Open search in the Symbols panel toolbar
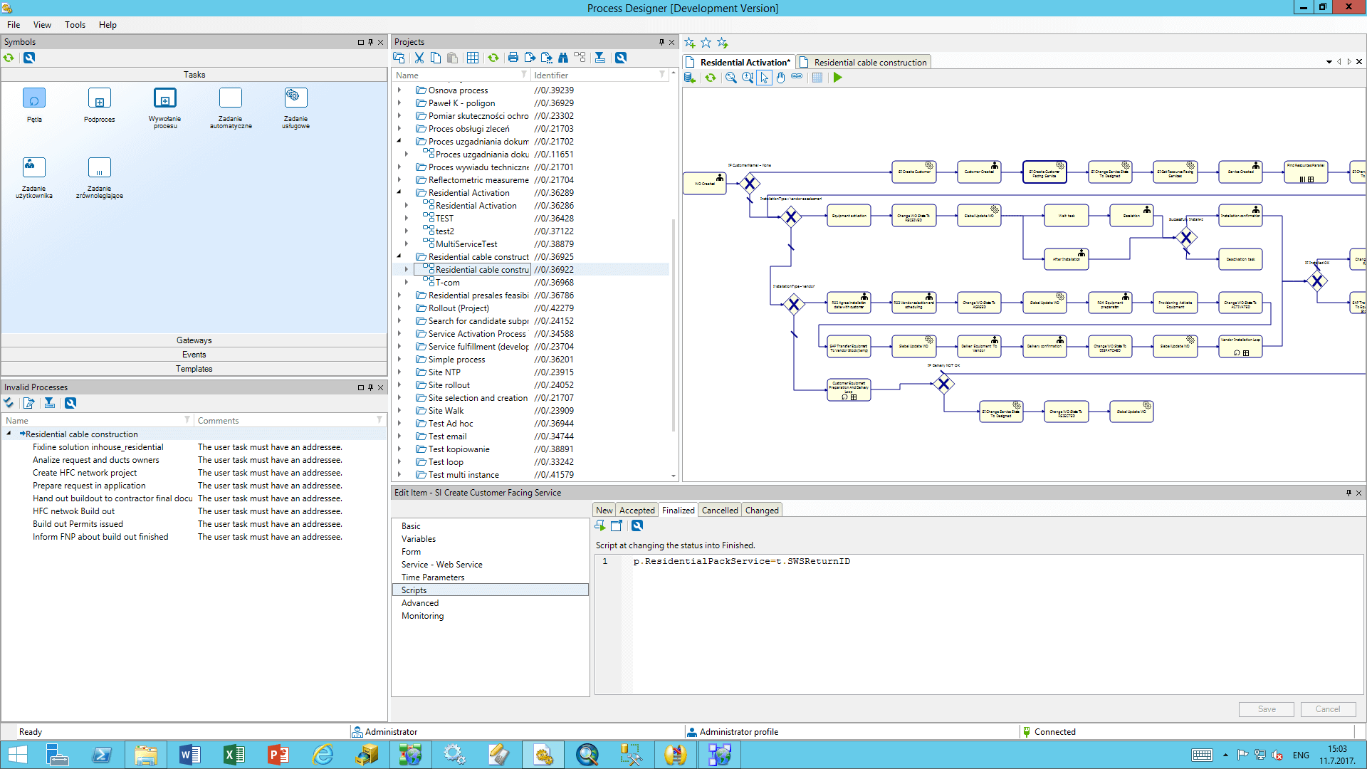The image size is (1367, 769). [x=29, y=58]
